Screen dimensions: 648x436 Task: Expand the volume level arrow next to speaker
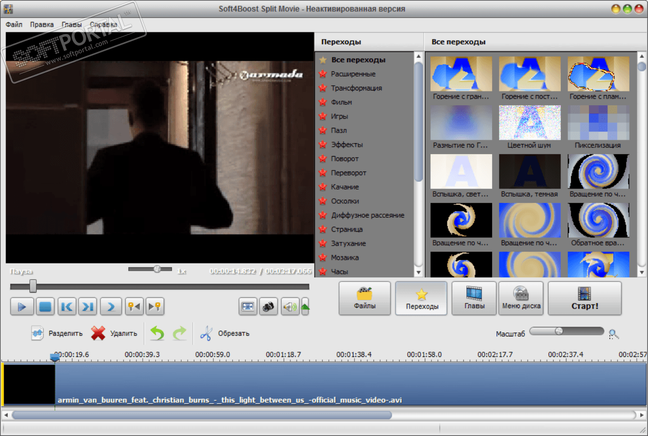[305, 307]
